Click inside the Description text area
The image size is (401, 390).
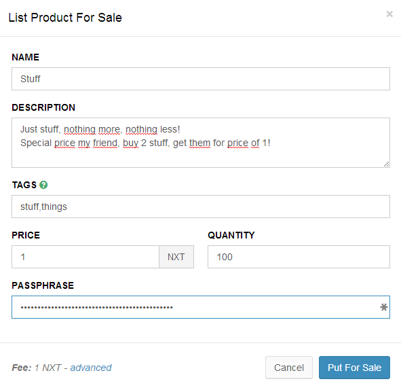click(x=201, y=143)
